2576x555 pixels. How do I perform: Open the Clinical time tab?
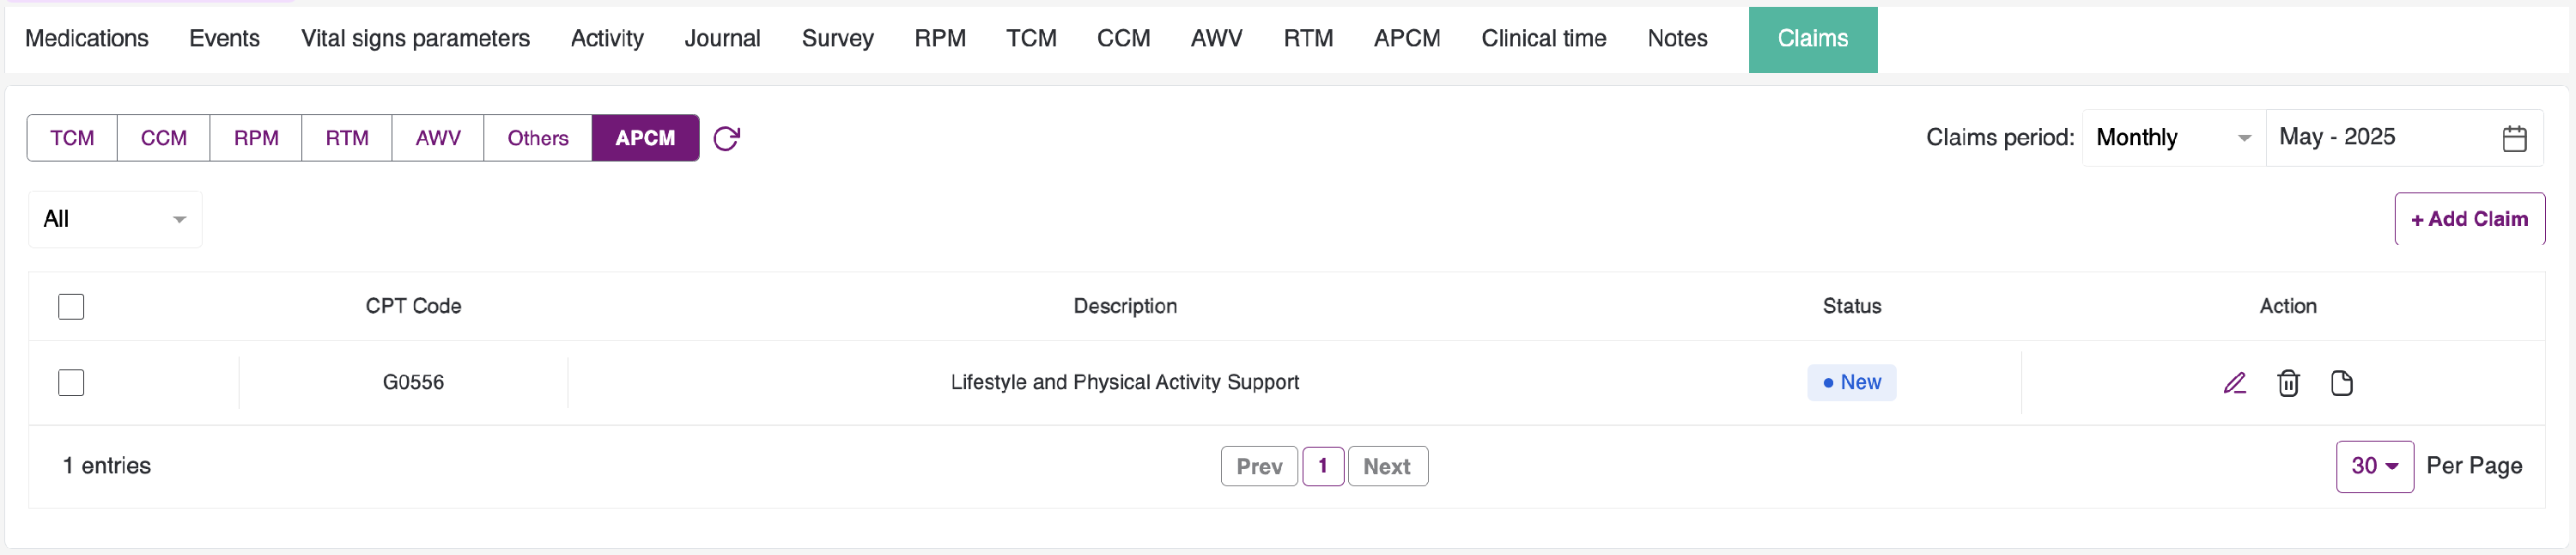[1543, 39]
